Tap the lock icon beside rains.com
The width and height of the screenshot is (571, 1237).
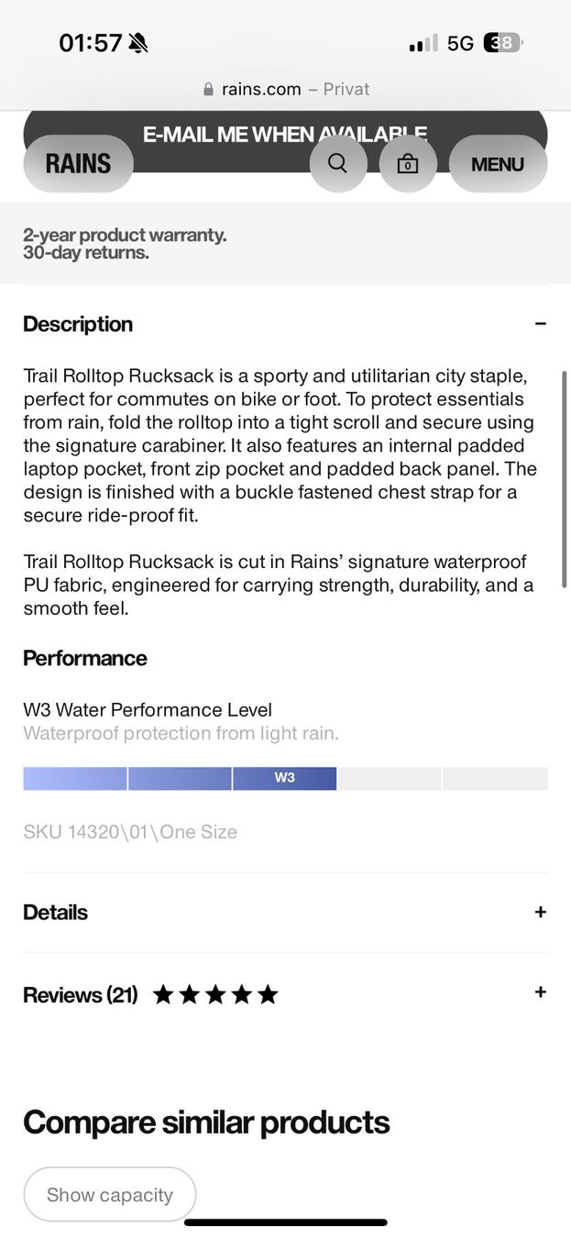click(209, 90)
